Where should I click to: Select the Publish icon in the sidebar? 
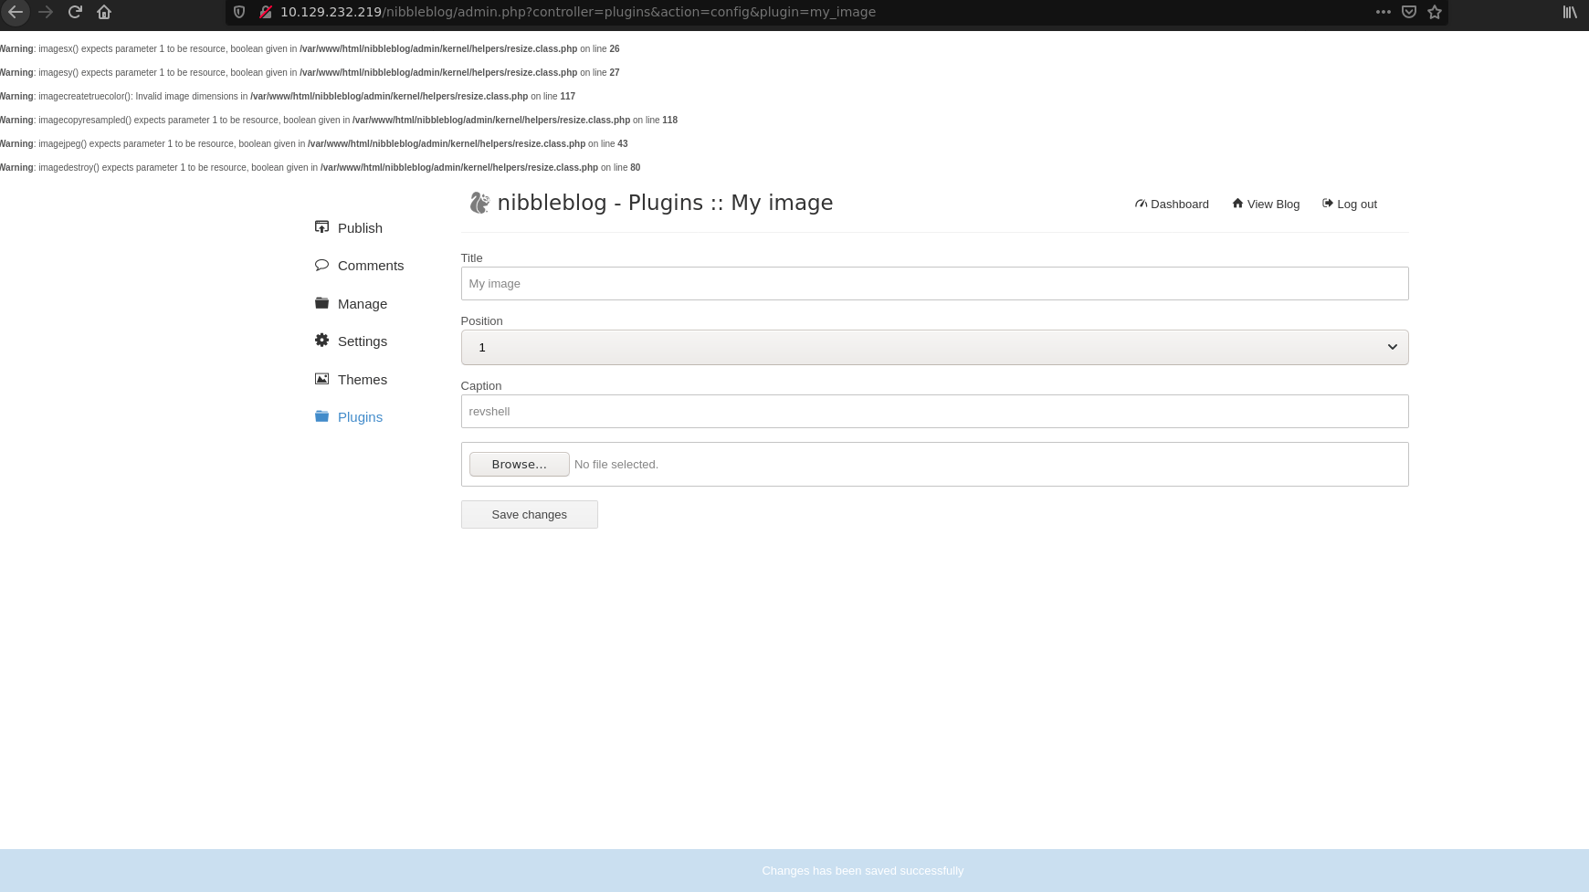click(x=321, y=226)
